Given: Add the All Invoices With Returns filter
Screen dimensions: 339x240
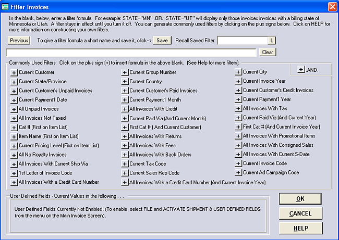Looking at the screenshot, I should coord(125,136).
